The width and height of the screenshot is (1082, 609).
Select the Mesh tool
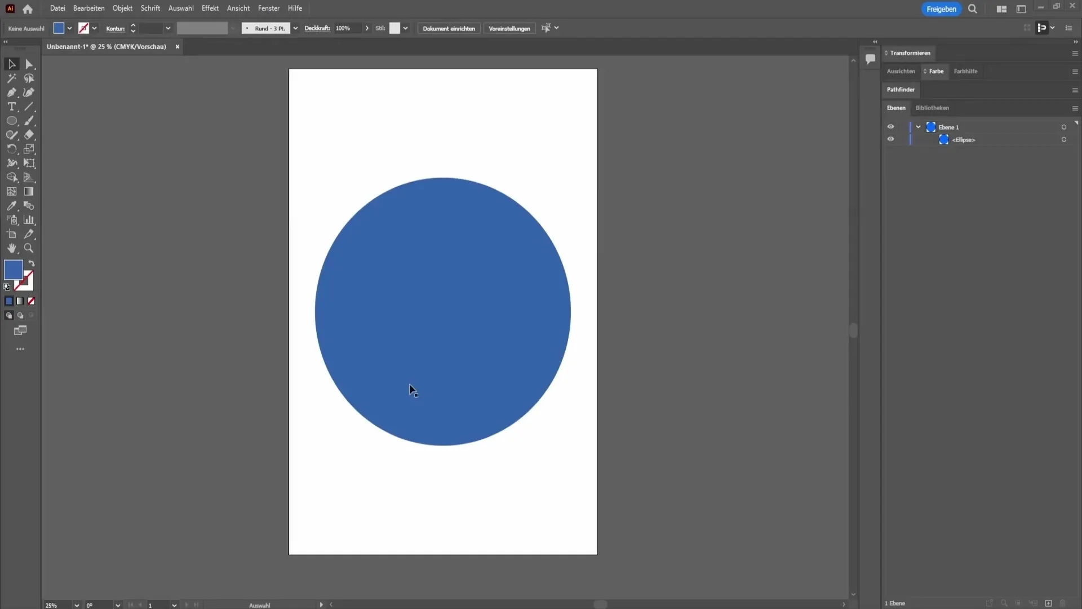click(11, 192)
